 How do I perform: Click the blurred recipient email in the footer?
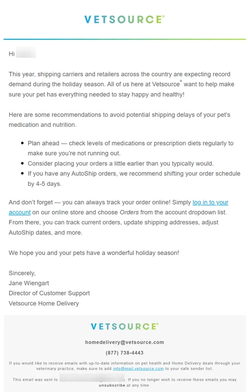point(92,378)
